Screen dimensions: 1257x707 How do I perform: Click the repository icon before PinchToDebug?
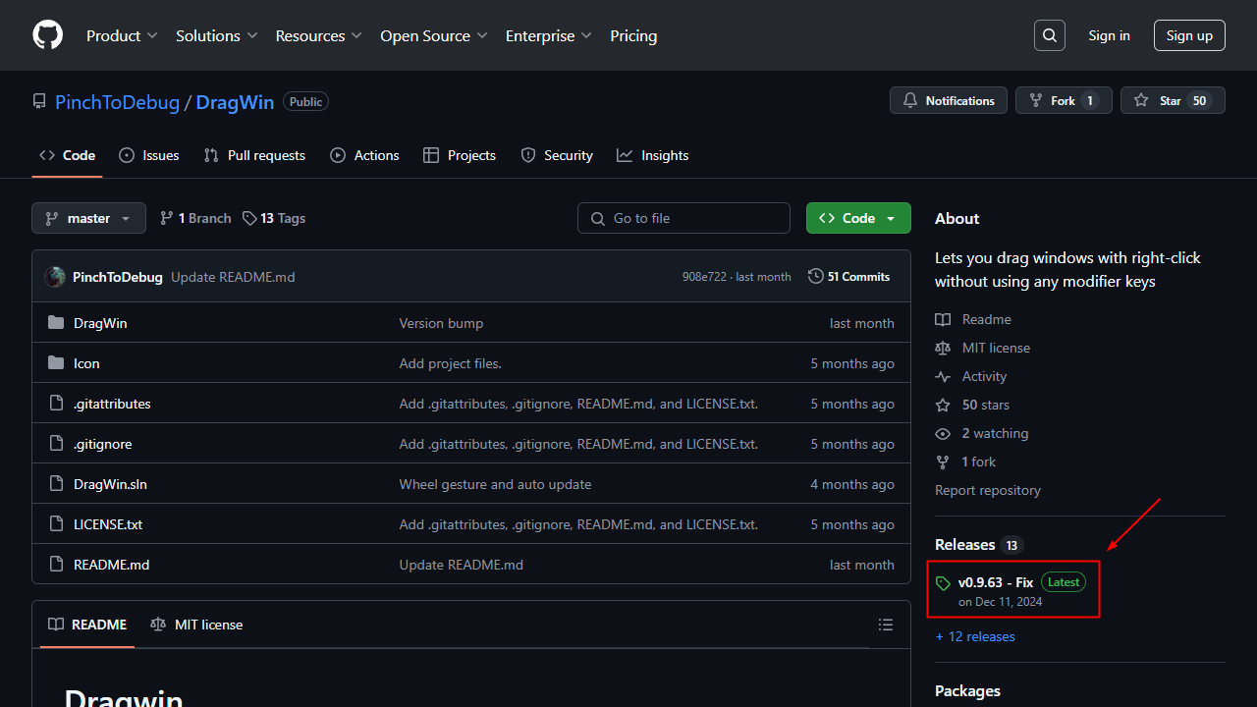coord(39,101)
